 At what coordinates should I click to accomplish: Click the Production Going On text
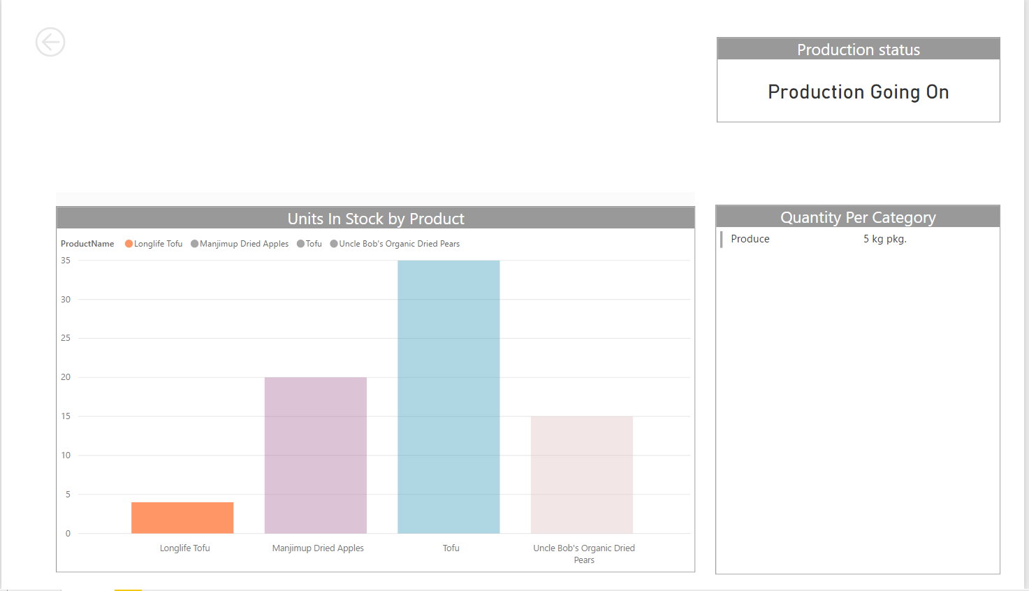click(x=858, y=92)
